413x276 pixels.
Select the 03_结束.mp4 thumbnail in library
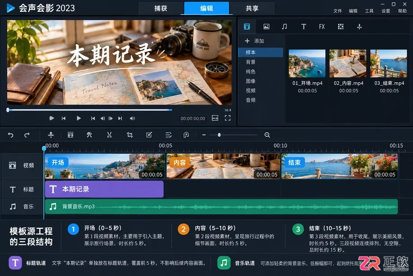click(x=389, y=63)
